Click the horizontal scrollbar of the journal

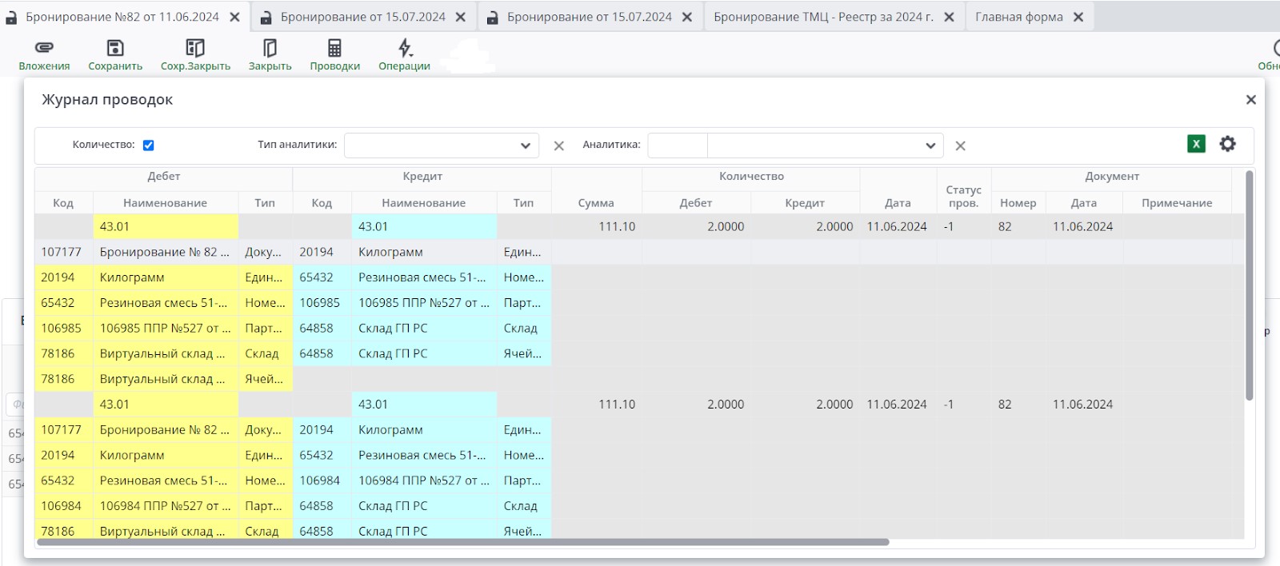464,542
